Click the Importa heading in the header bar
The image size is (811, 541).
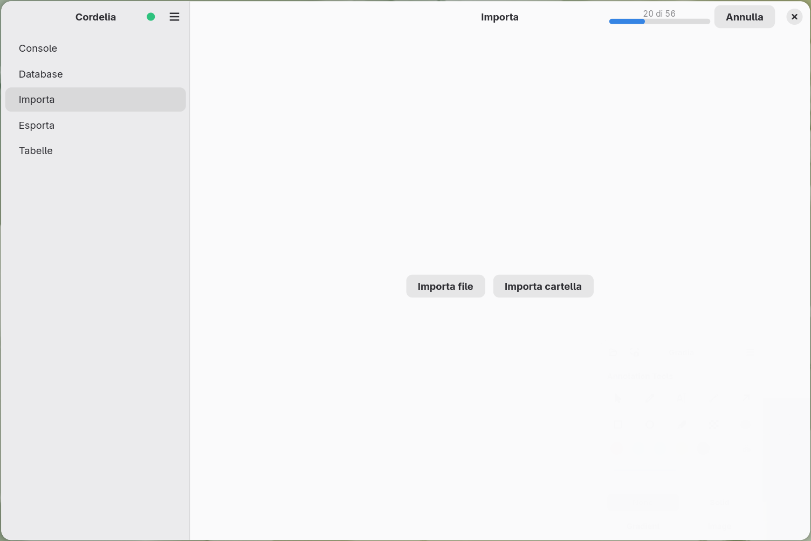[x=500, y=17]
